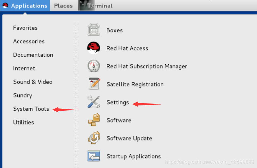The image size is (257, 168).
Task: Open the Settings entry
Action: 118,102
